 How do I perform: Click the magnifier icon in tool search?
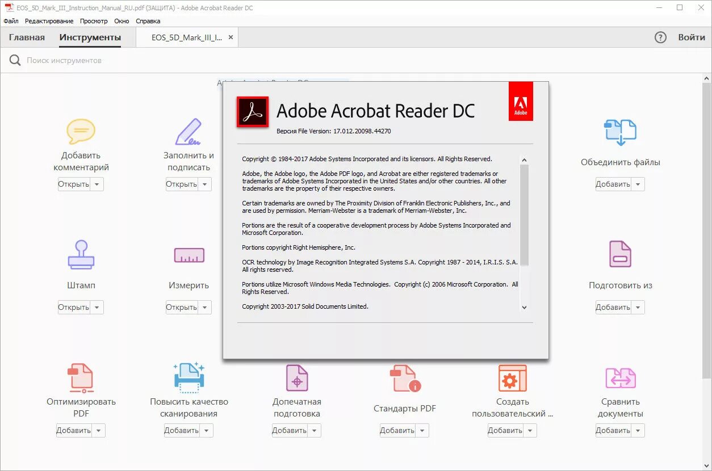pyautogui.click(x=15, y=60)
